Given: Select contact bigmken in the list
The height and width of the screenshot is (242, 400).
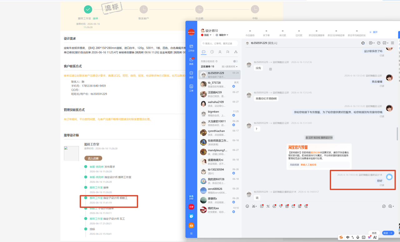Looking at the screenshot, I should pos(219,113).
